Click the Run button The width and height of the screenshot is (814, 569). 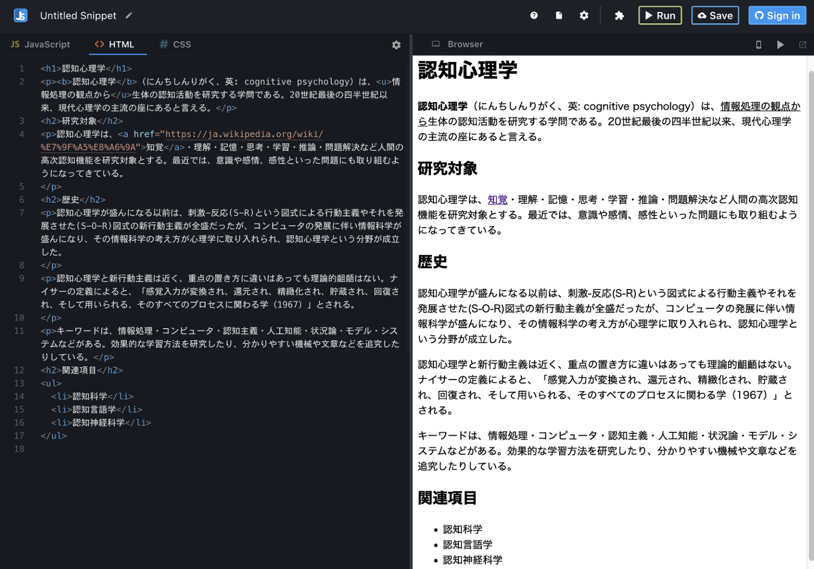click(x=660, y=15)
